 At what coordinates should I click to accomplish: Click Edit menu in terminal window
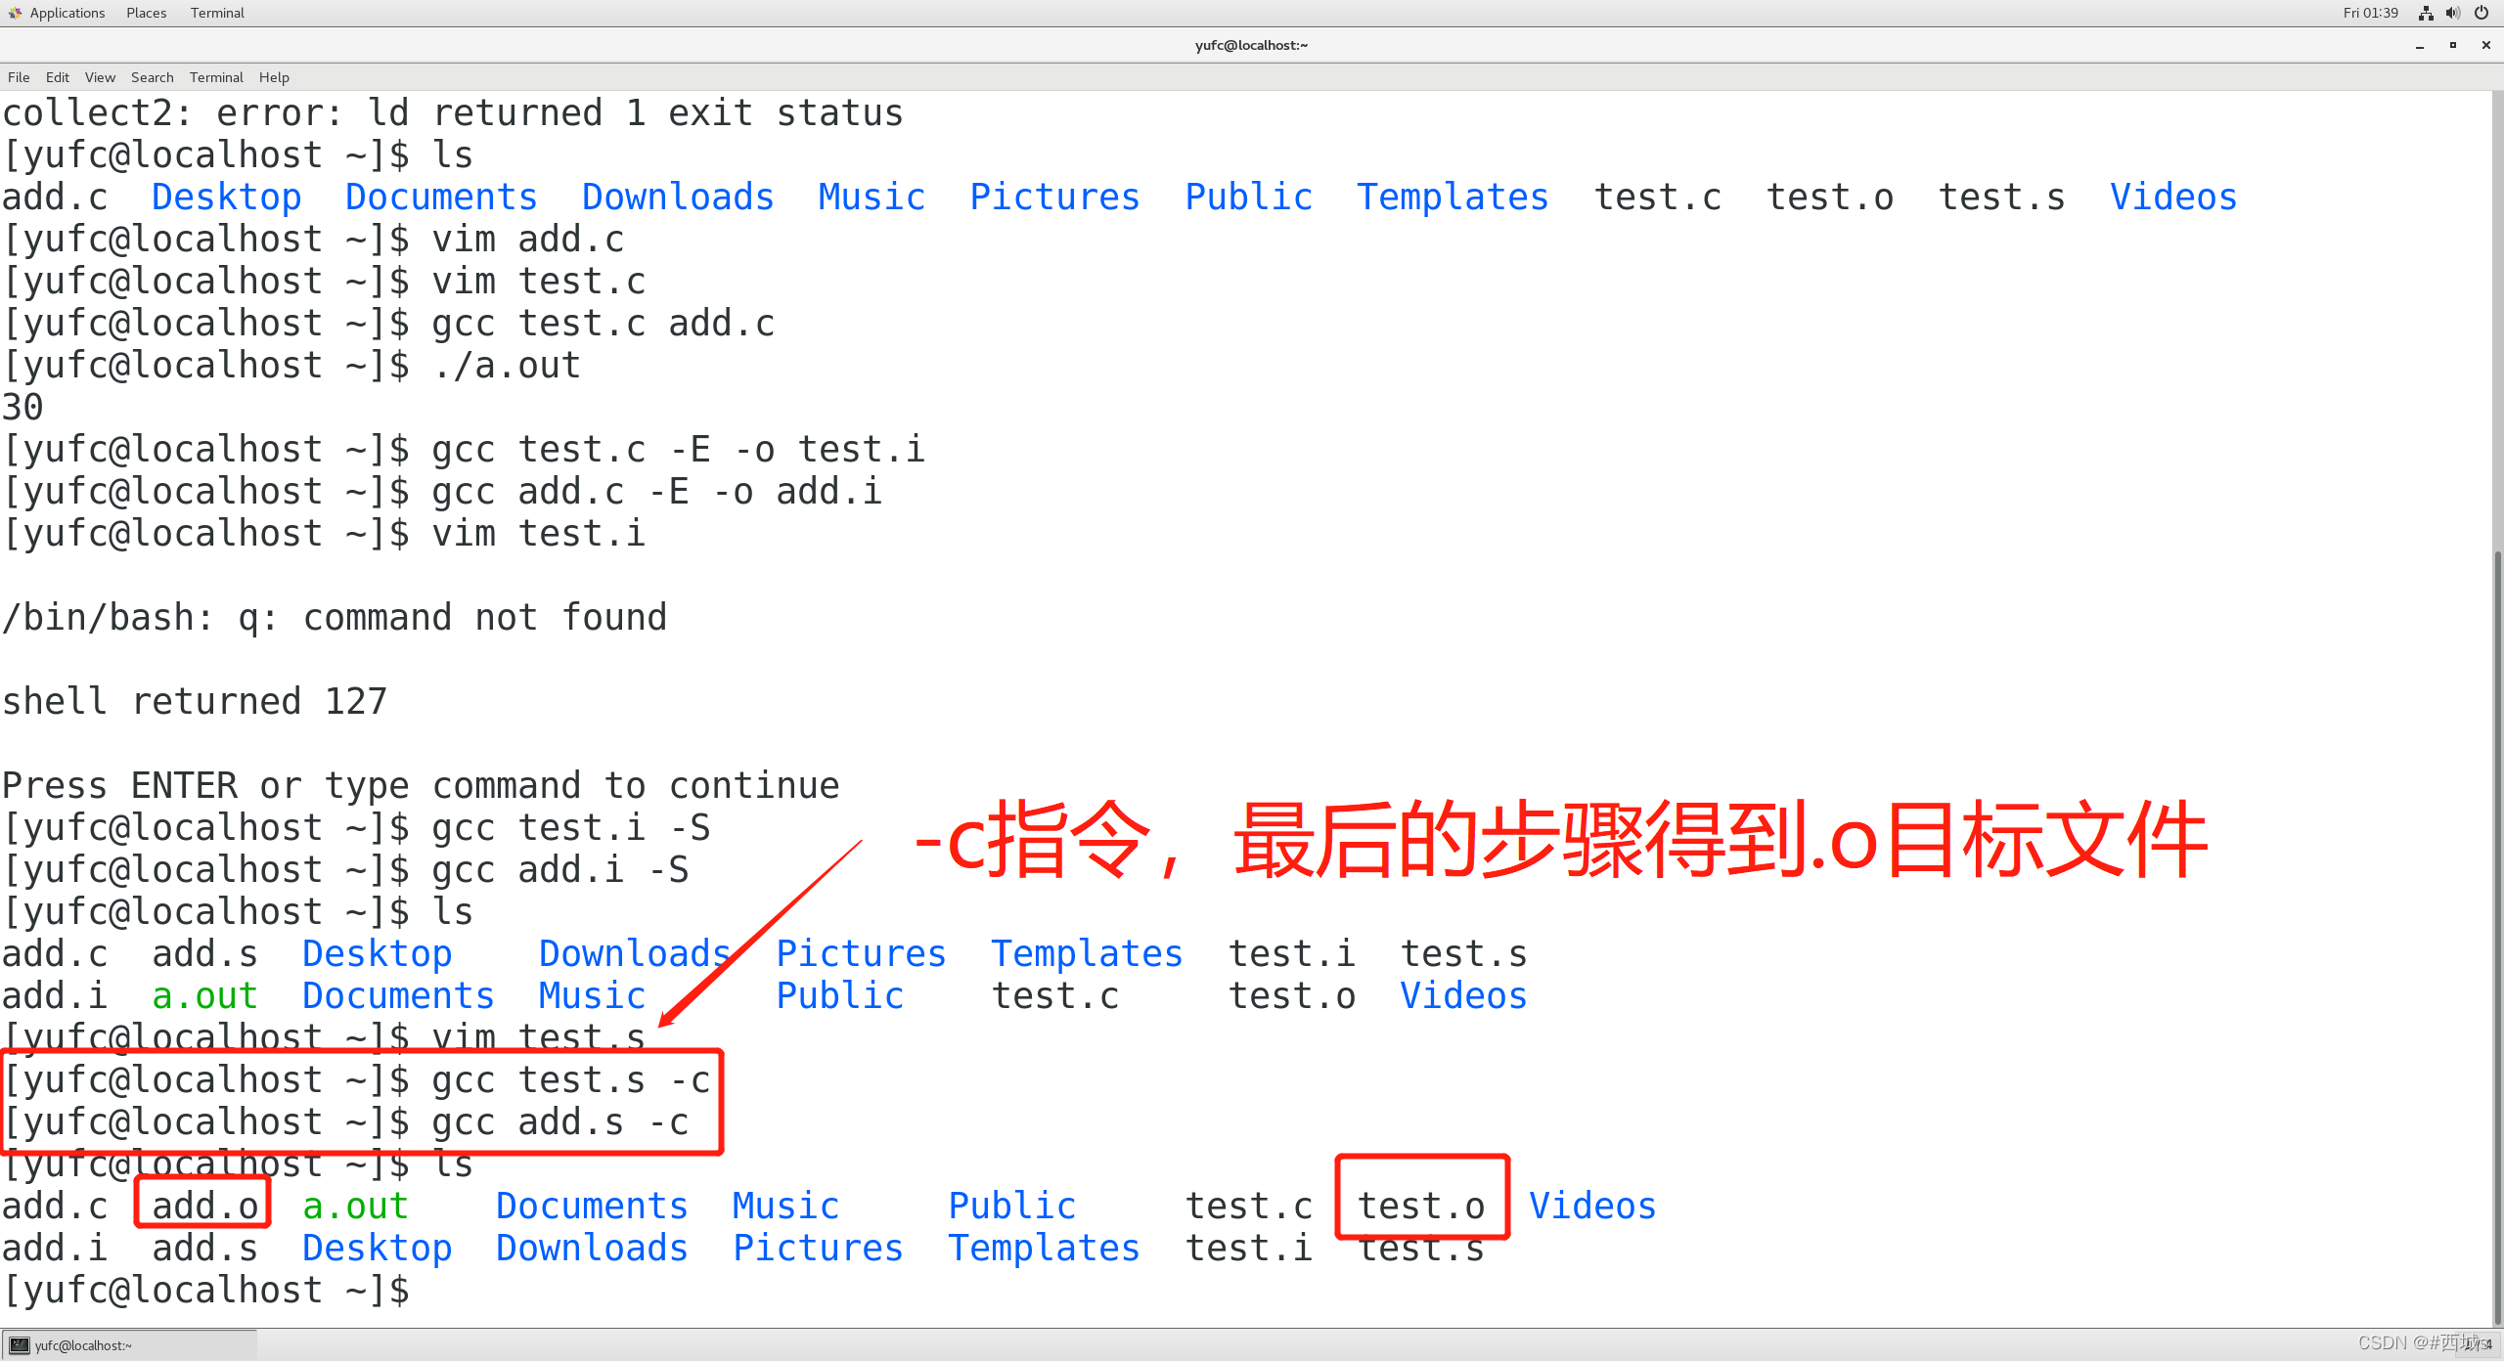56,77
